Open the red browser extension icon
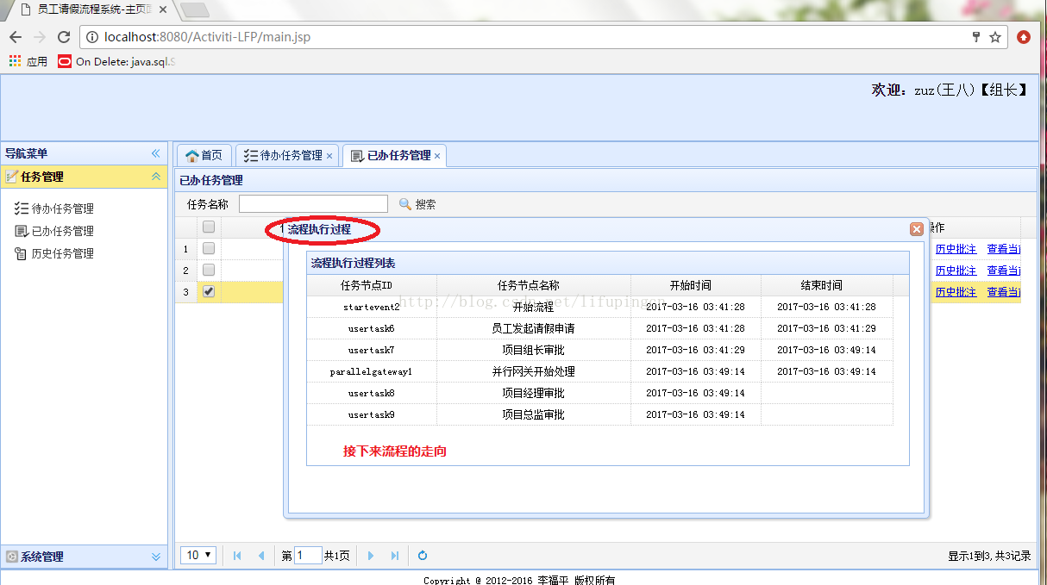1047x585 pixels. click(1024, 37)
